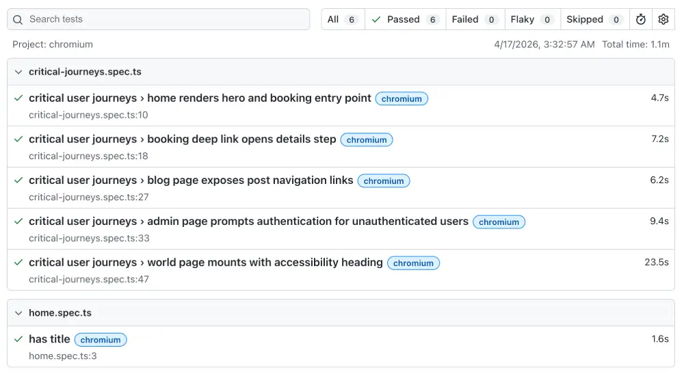The width and height of the screenshot is (684, 376).
Task: Click the 4/17/2026, 3:32:57 AM timestamp
Action: [x=544, y=44]
